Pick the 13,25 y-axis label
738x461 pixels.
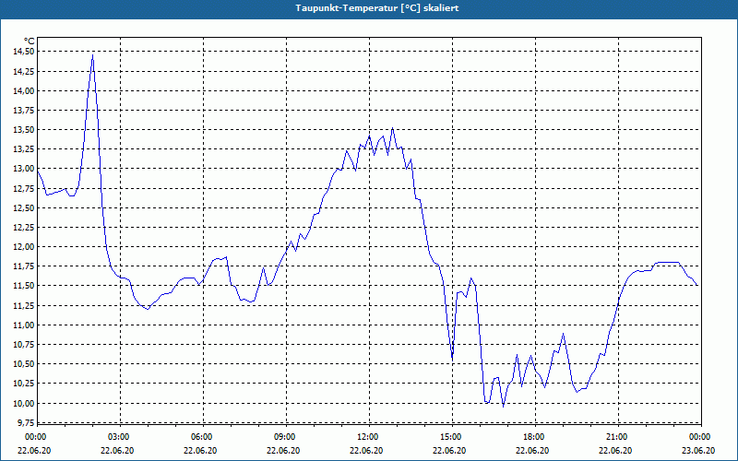24,149
